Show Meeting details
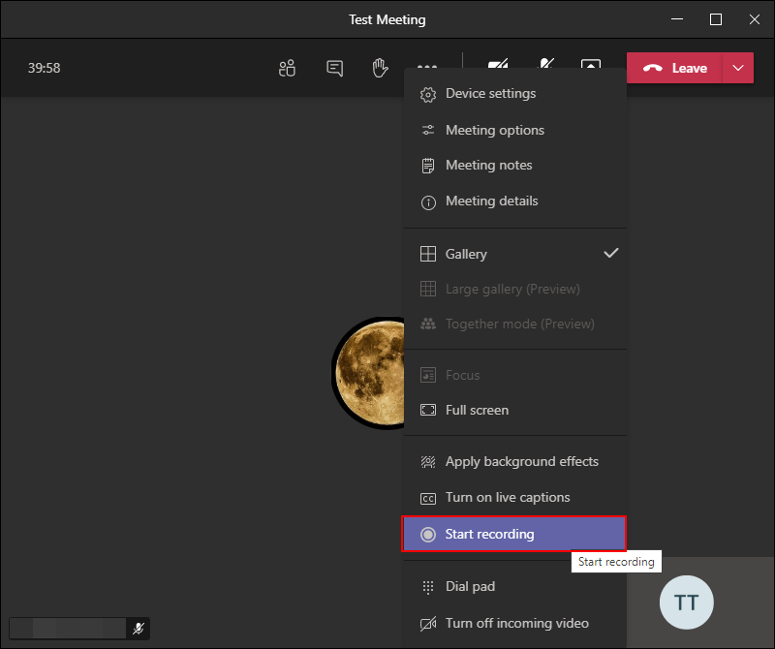 pos(515,201)
